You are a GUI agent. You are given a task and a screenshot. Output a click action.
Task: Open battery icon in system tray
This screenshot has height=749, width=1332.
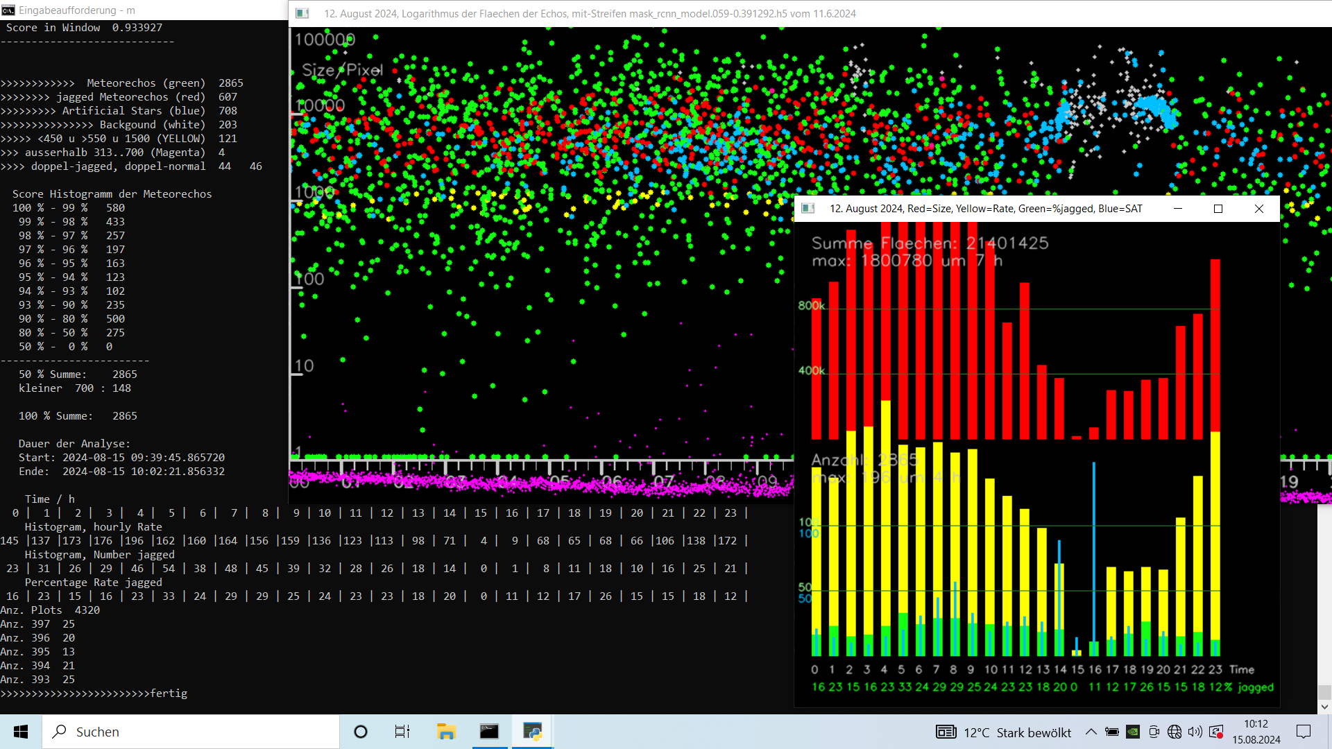(1112, 732)
